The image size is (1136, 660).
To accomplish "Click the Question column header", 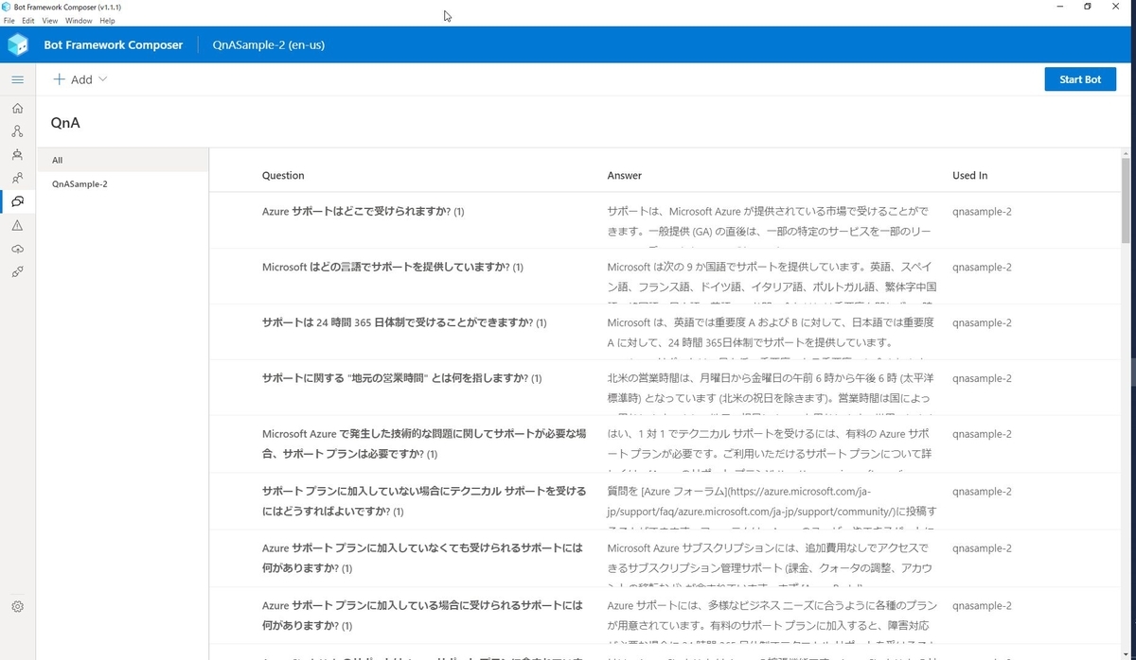I will pyautogui.click(x=282, y=175).
